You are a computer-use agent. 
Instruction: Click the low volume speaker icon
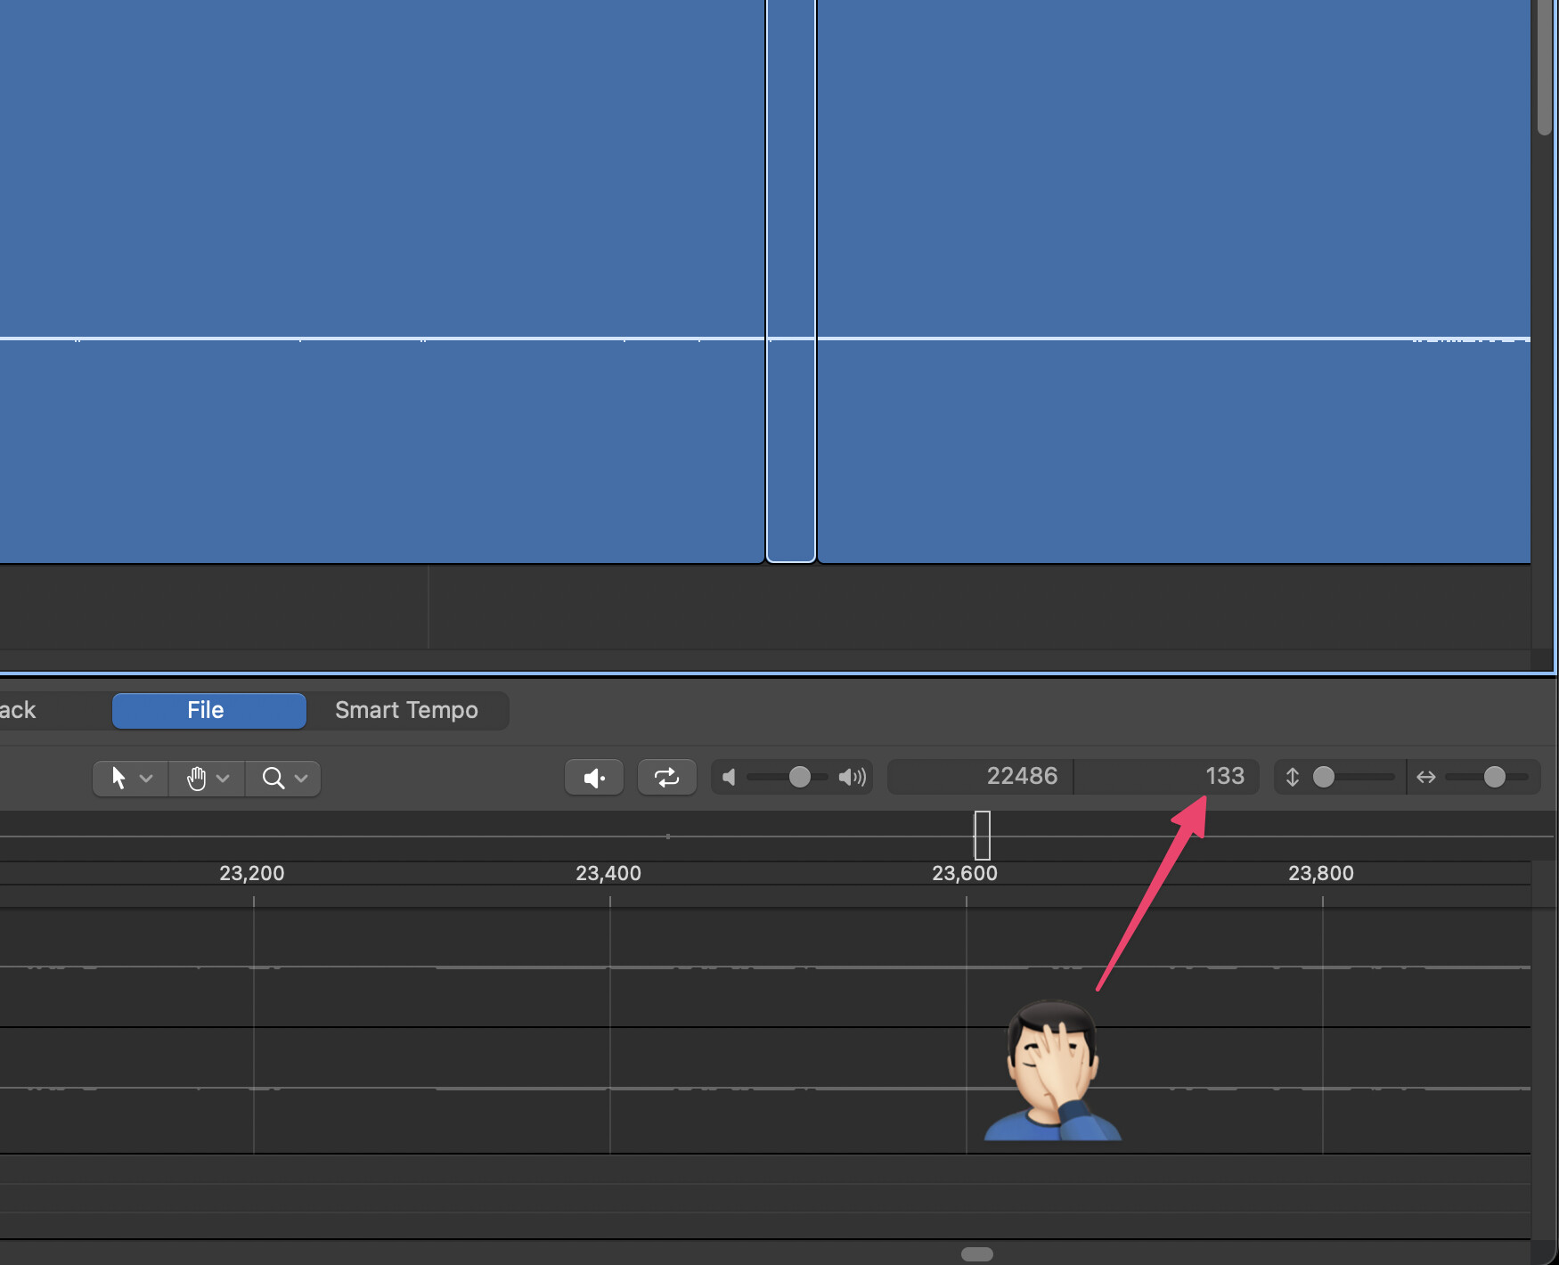(x=729, y=778)
